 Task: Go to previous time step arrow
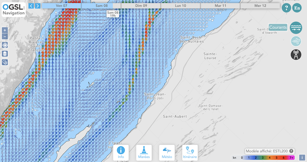pyautogui.click(x=31, y=6)
